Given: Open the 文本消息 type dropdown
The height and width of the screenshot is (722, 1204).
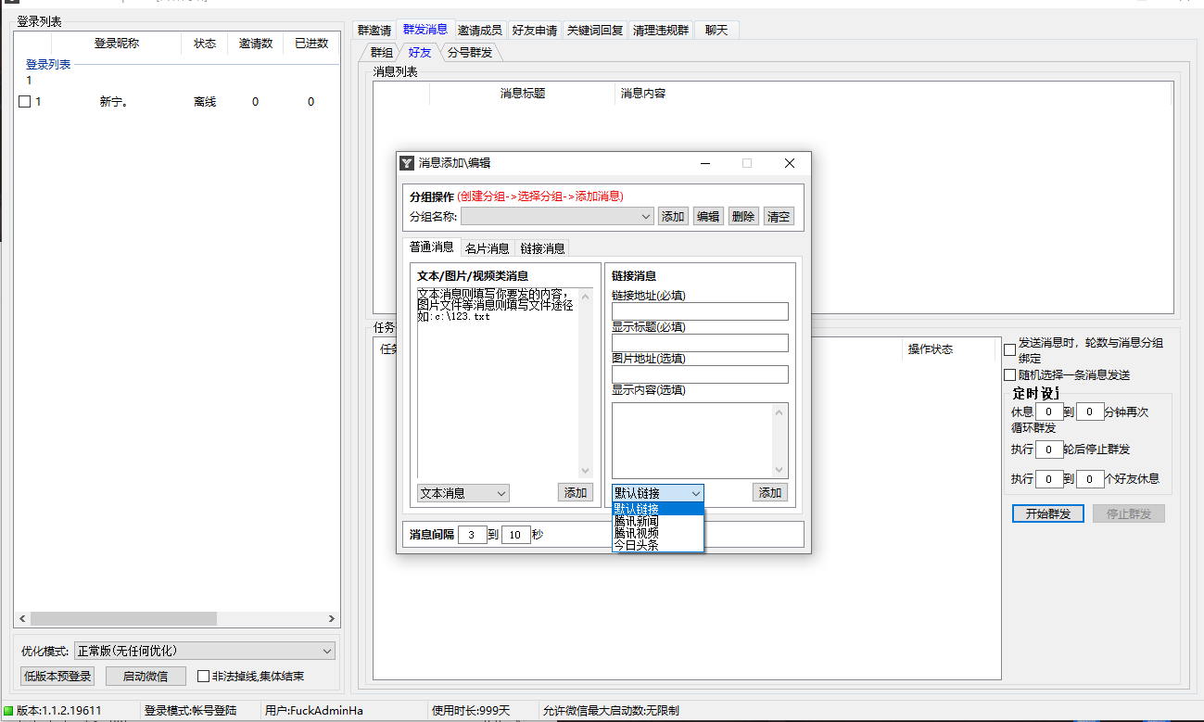Looking at the screenshot, I should click(x=463, y=493).
